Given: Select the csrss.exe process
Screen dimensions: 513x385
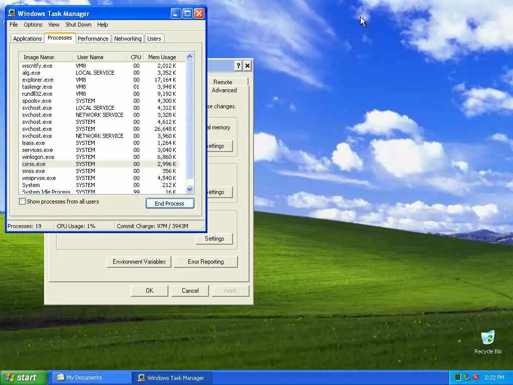Looking at the screenshot, I should 99,164.
